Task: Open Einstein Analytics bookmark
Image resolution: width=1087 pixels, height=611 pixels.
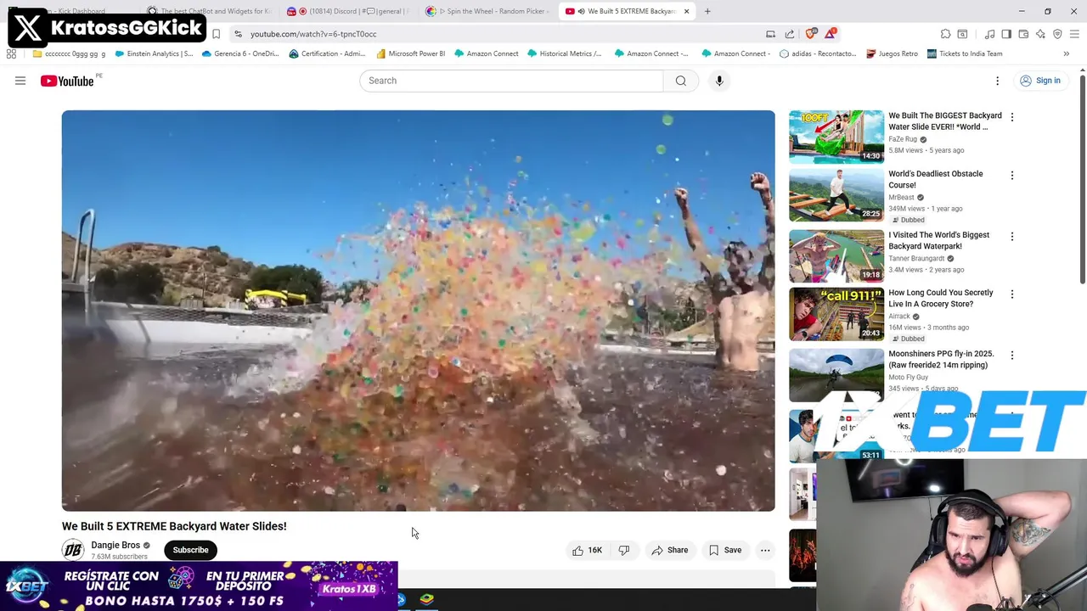Action: 154,53
